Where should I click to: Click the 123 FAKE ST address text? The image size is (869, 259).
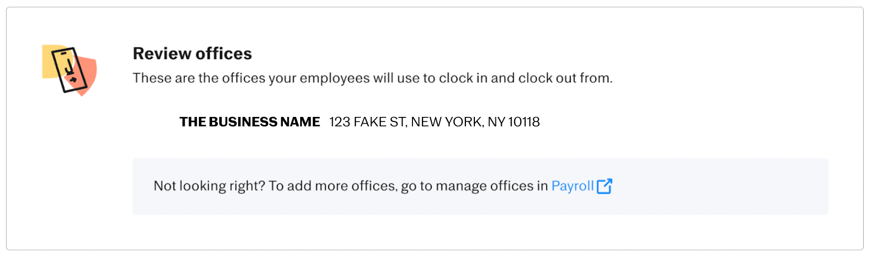click(367, 122)
